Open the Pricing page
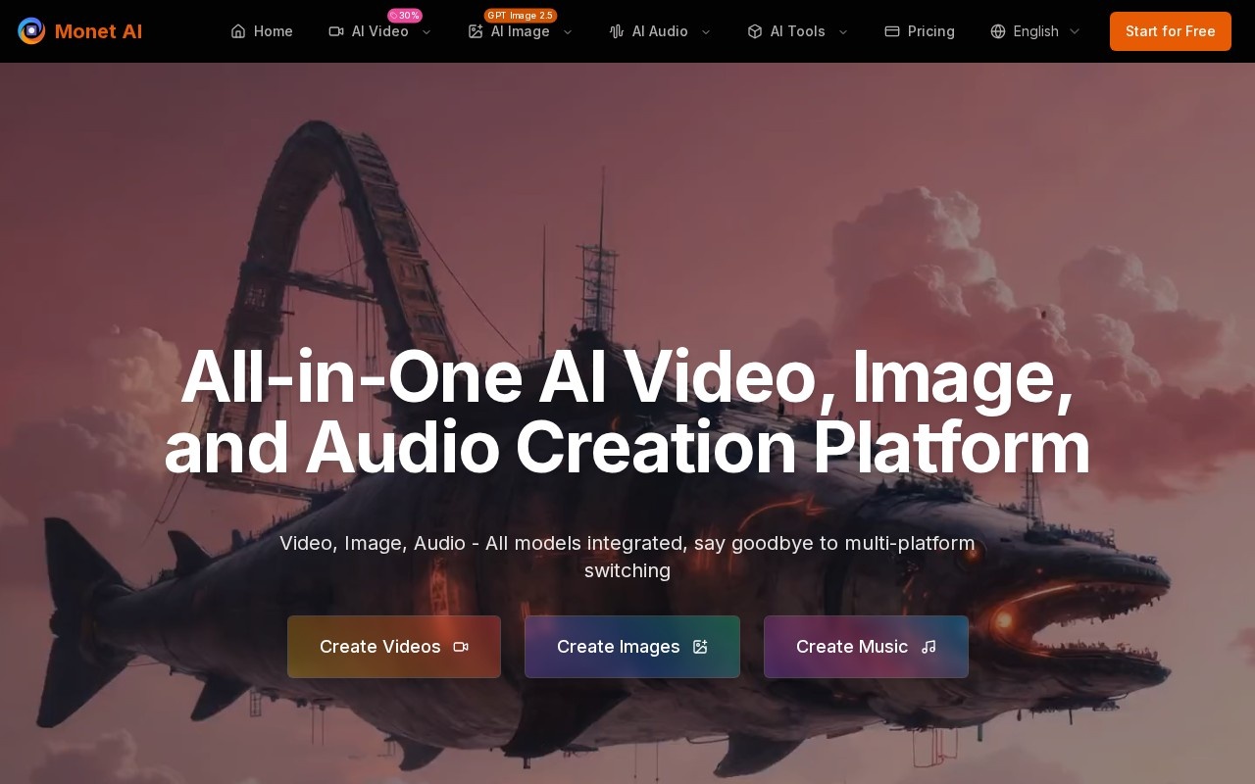The image size is (1255, 784). tap(920, 31)
